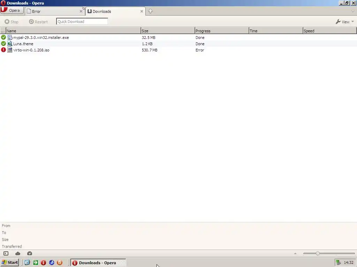The image size is (357, 267).
Task: Open zoom options arrow in status bar
Action: pyautogui.click(x=295, y=253)
